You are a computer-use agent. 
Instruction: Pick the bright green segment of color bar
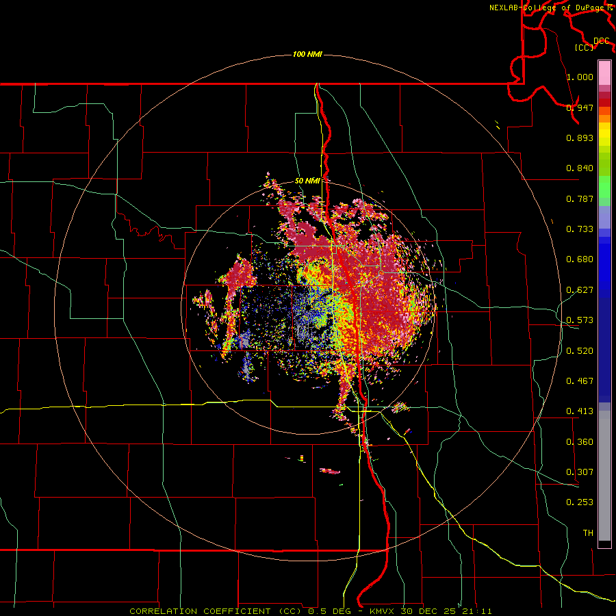tap(604, 187)
